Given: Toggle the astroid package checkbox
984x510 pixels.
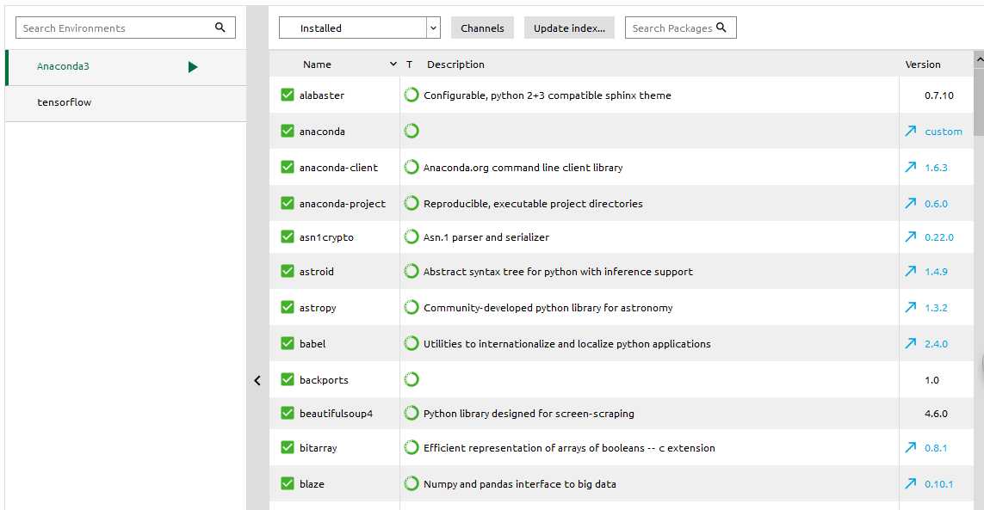Looking at the screenshot, I should tap(288, 271).
